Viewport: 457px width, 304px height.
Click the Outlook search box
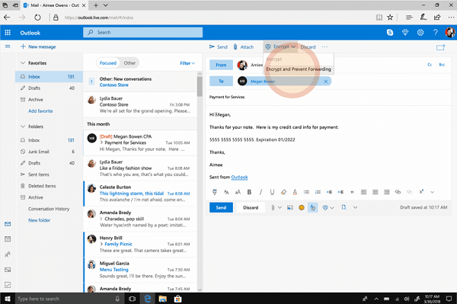[143, 32]
